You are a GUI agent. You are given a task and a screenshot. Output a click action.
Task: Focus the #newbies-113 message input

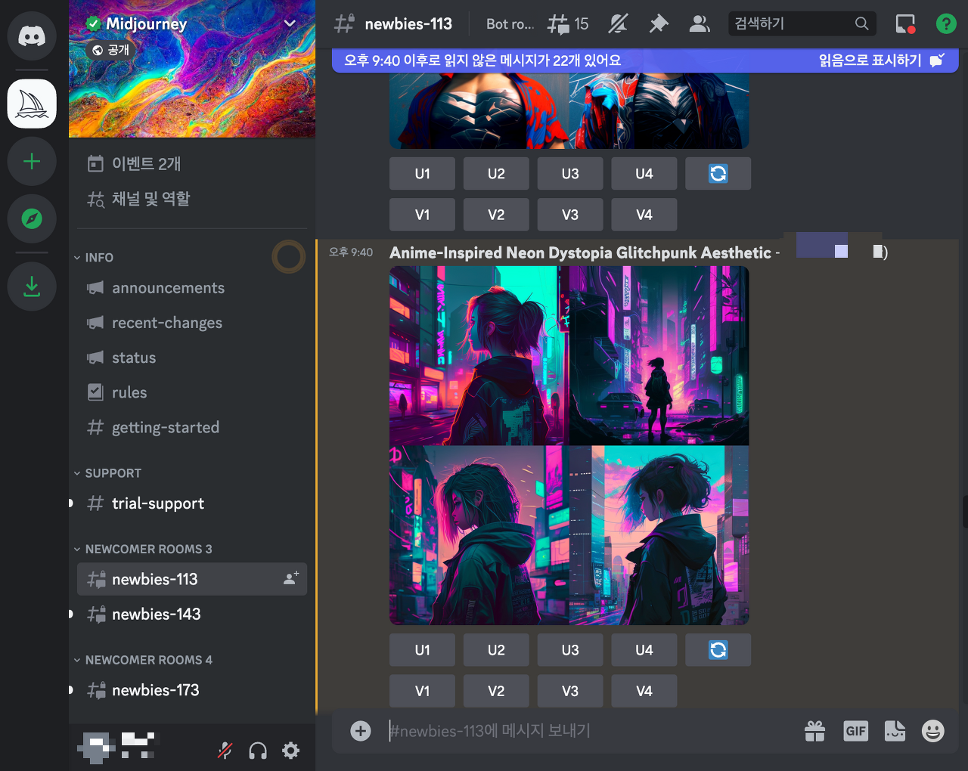pyautogui.click(x=590, y=731)
